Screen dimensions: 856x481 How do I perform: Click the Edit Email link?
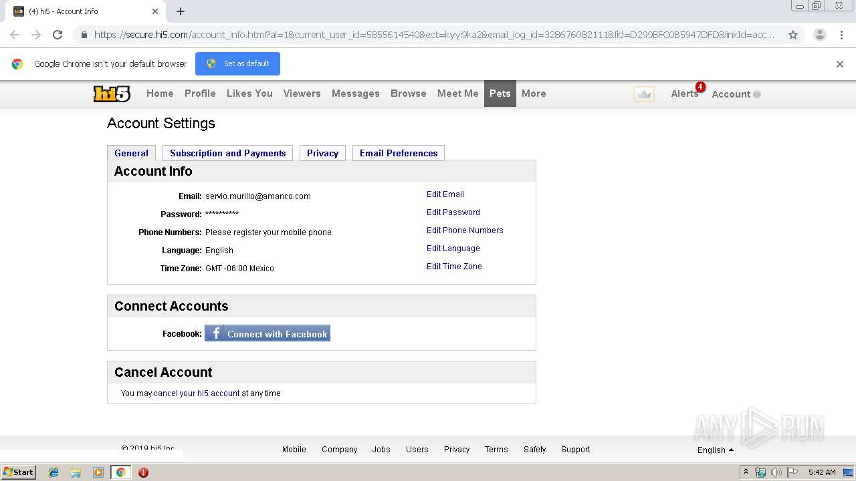tap(445, 194)
